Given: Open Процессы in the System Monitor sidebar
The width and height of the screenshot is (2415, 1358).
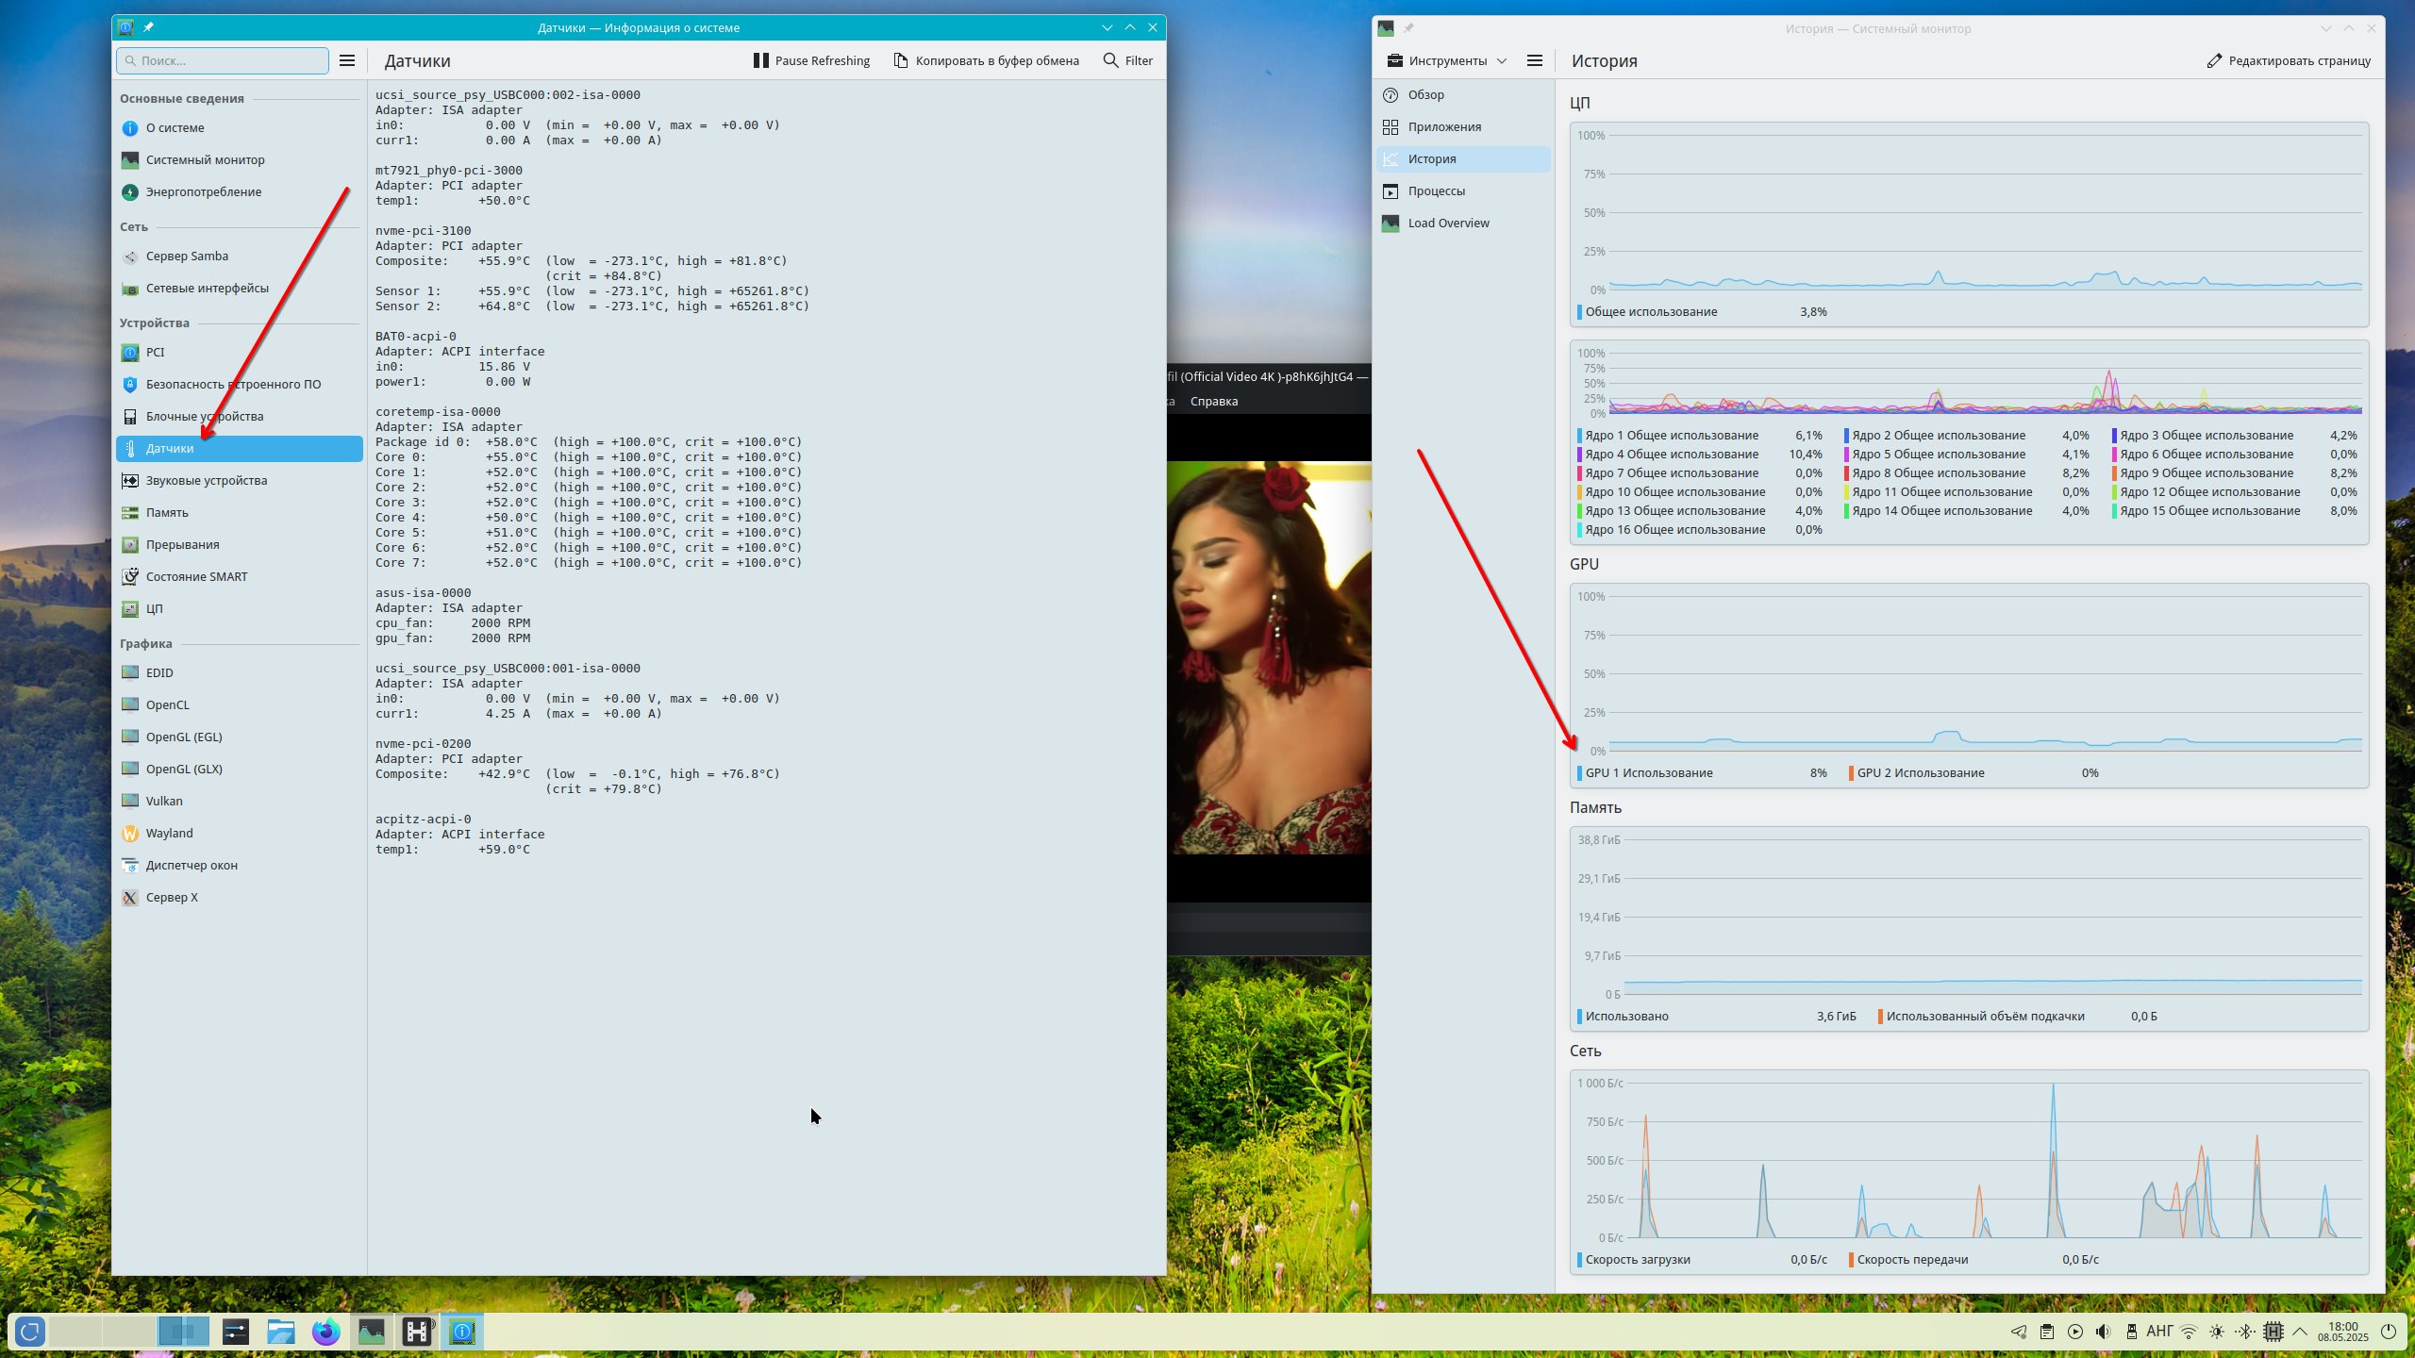Looking at the screenshot, I should (1436, 190).
